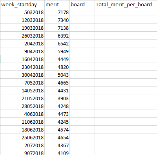Viewport: 157px width, 155px height.
Task: Select merit cell 6542
Action: [x=57, y=43]
